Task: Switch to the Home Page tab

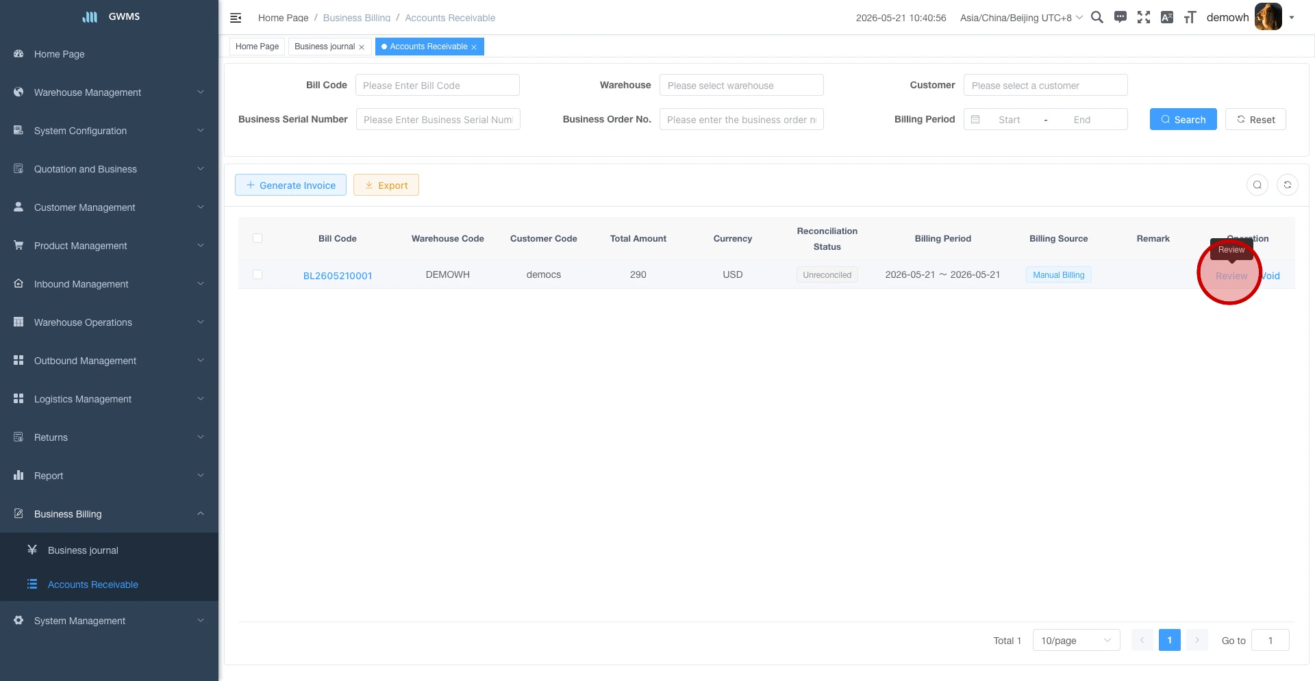Action: [x=257, y=47]
